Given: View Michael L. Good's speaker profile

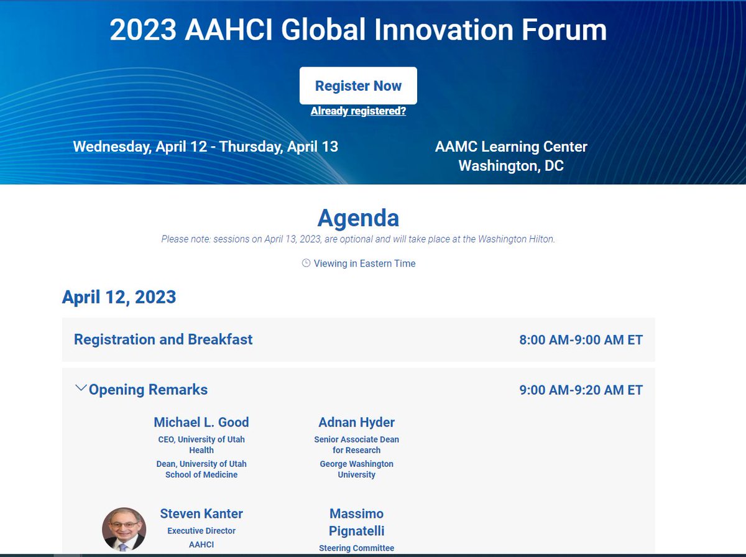Looking at the screenshot, I should (201, 422).
